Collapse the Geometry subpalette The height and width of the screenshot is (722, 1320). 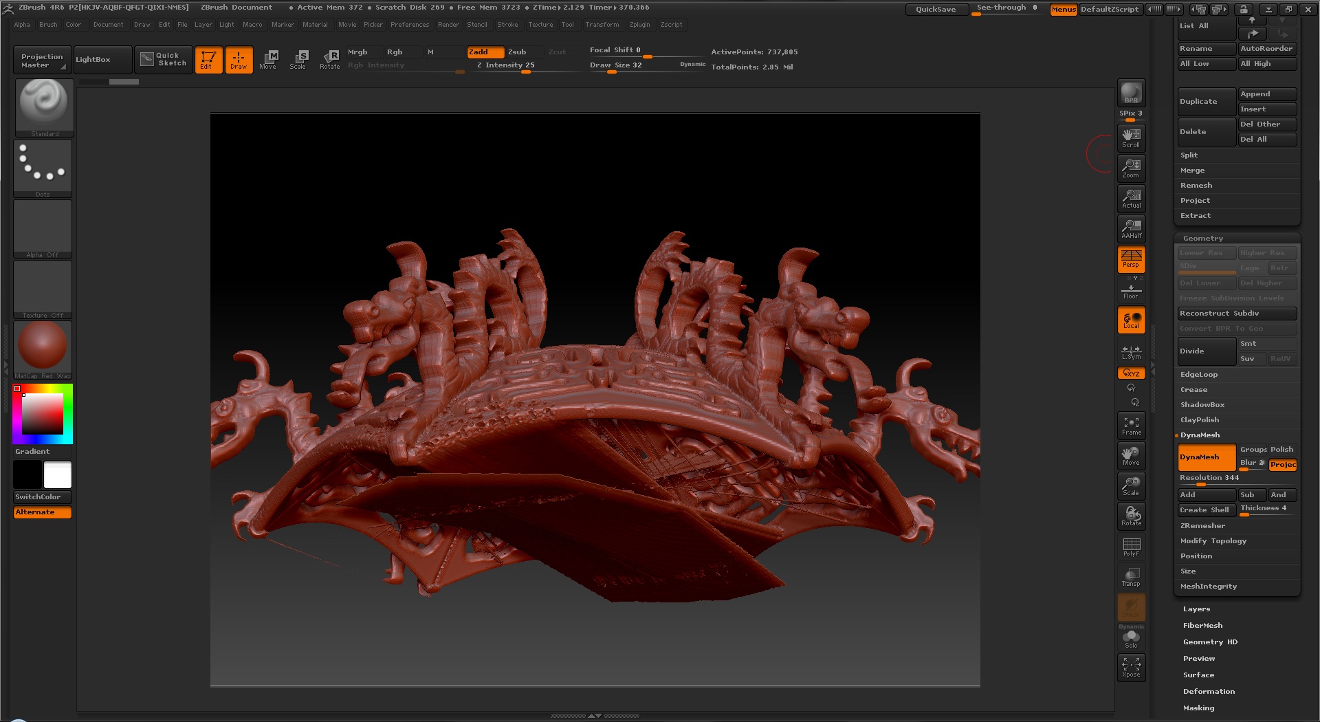pos(1203,239)
